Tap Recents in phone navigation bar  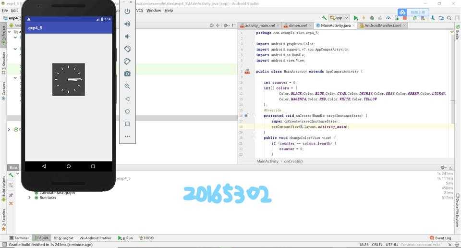pyautogui.click(x=93, y=166)
